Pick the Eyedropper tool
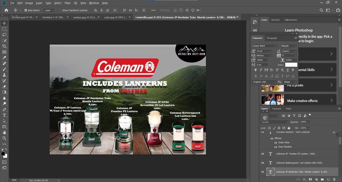This screenshot has height=182, width=342. click(4, 57)
